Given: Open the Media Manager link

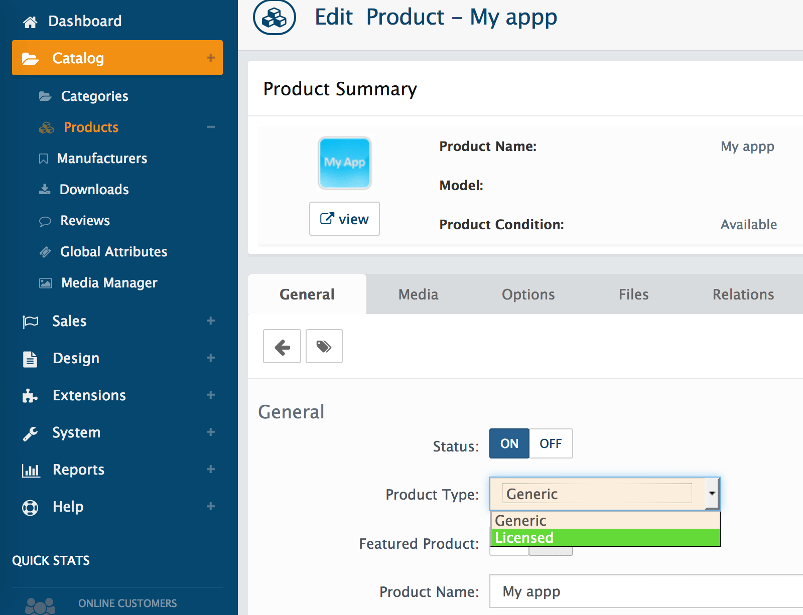Looking at the screenshot, I should 109,283.
